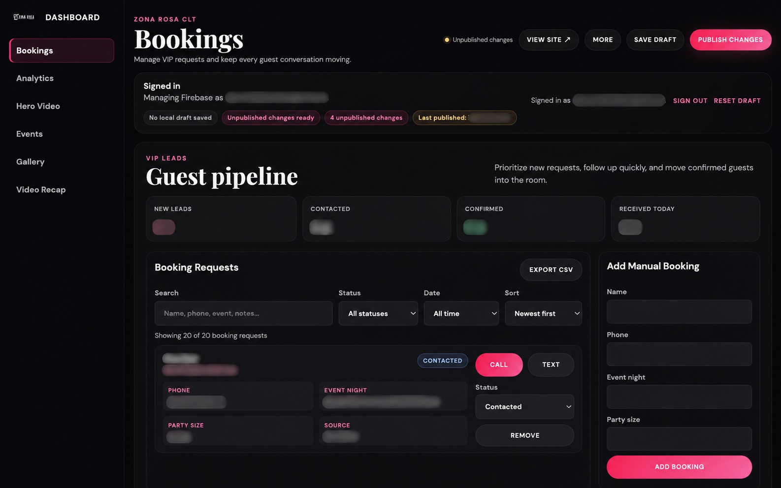This screenshot has width=781, height=488.
Task: Select the Received Today stat card
Action: coord(685,219)
